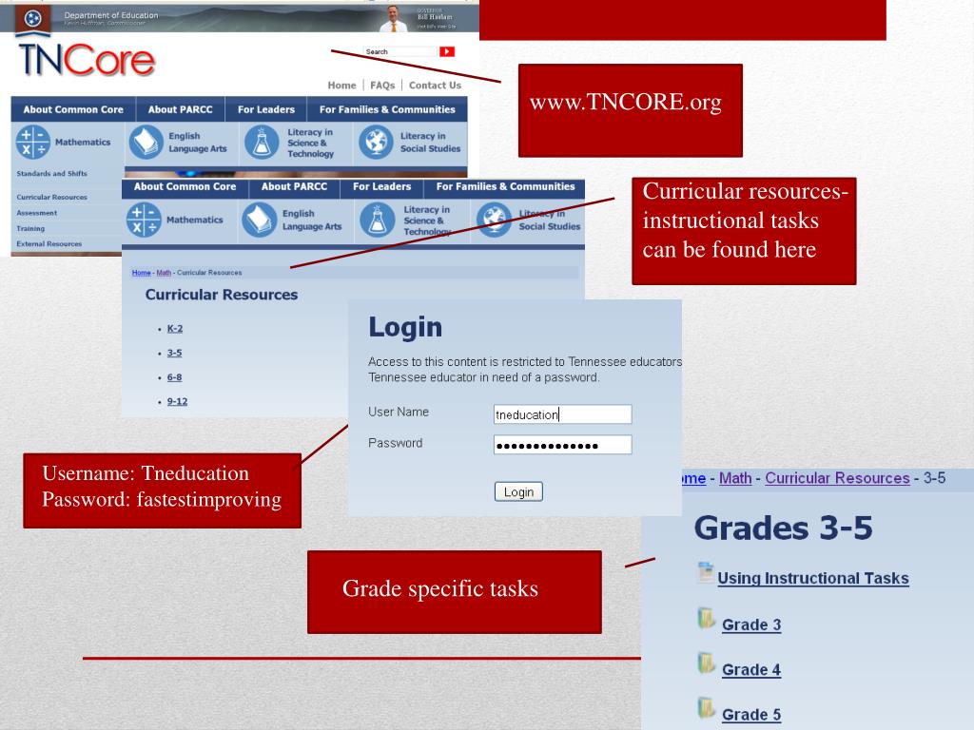Click the Curricular Resources page heading
Image resolution: width=974 pixels, height=730 pixels.
point(221,295)
